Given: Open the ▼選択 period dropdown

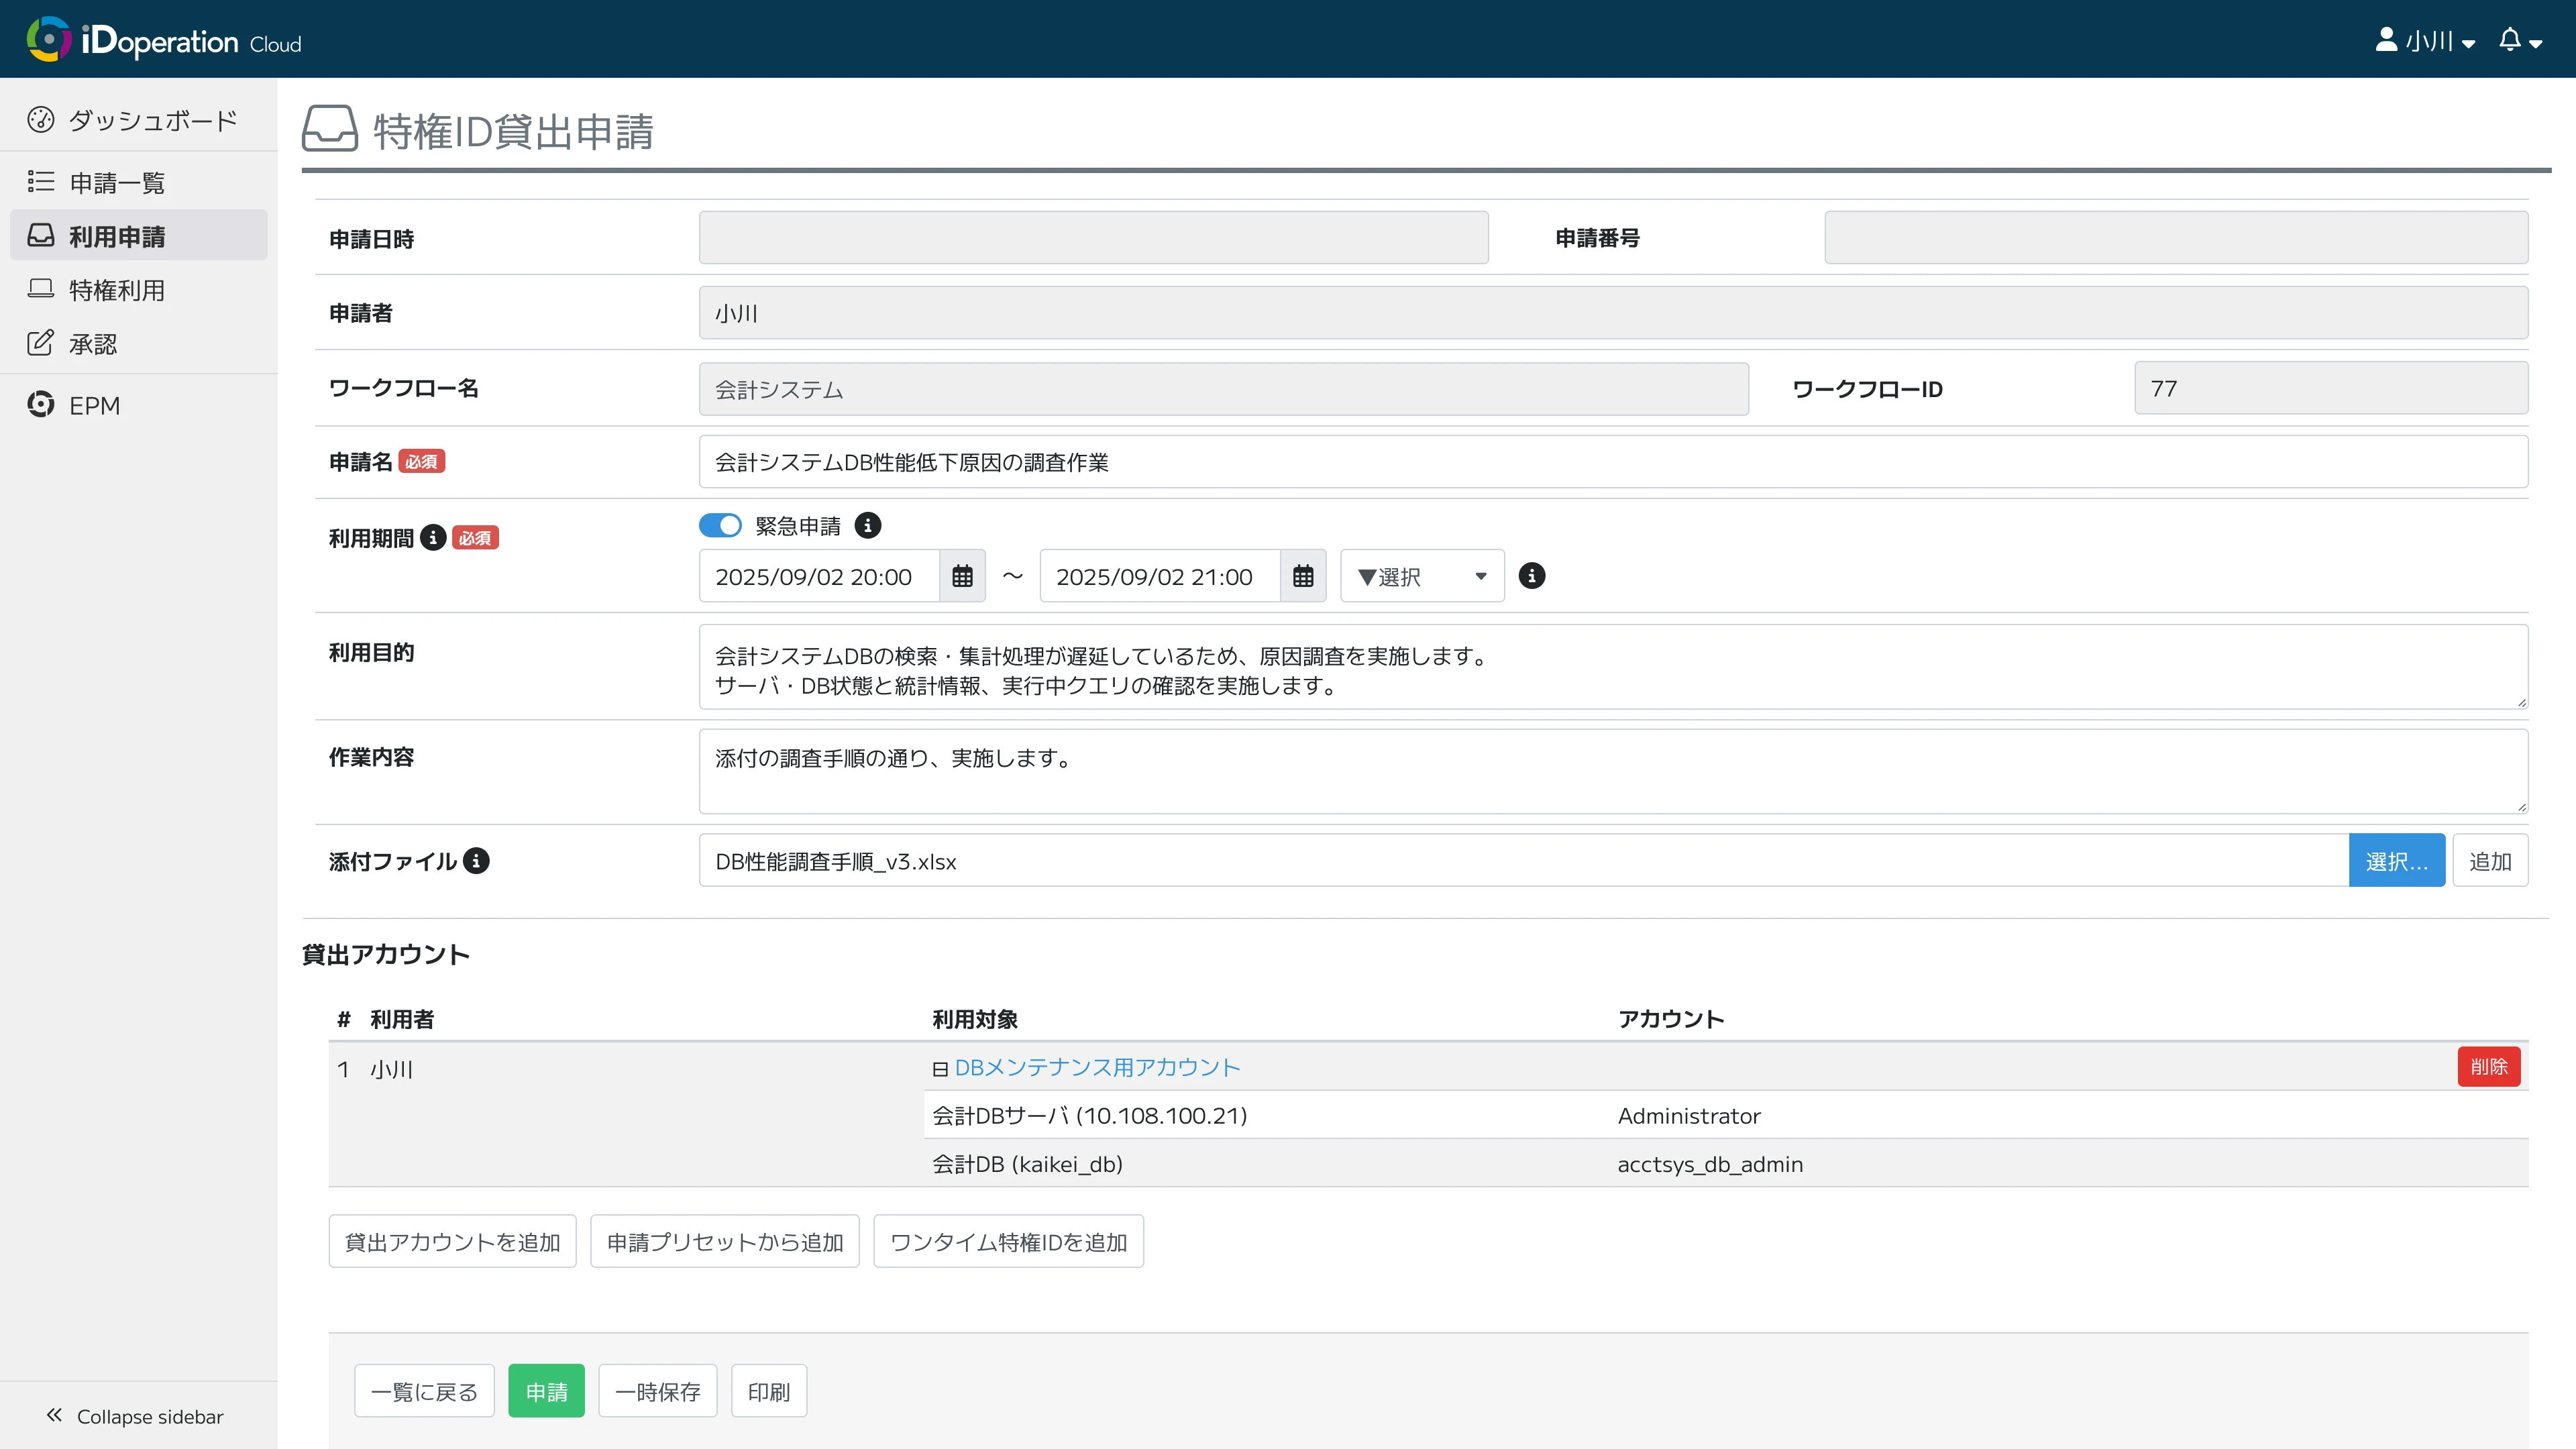Looking at the screenshot, I should click(1421, 576).
